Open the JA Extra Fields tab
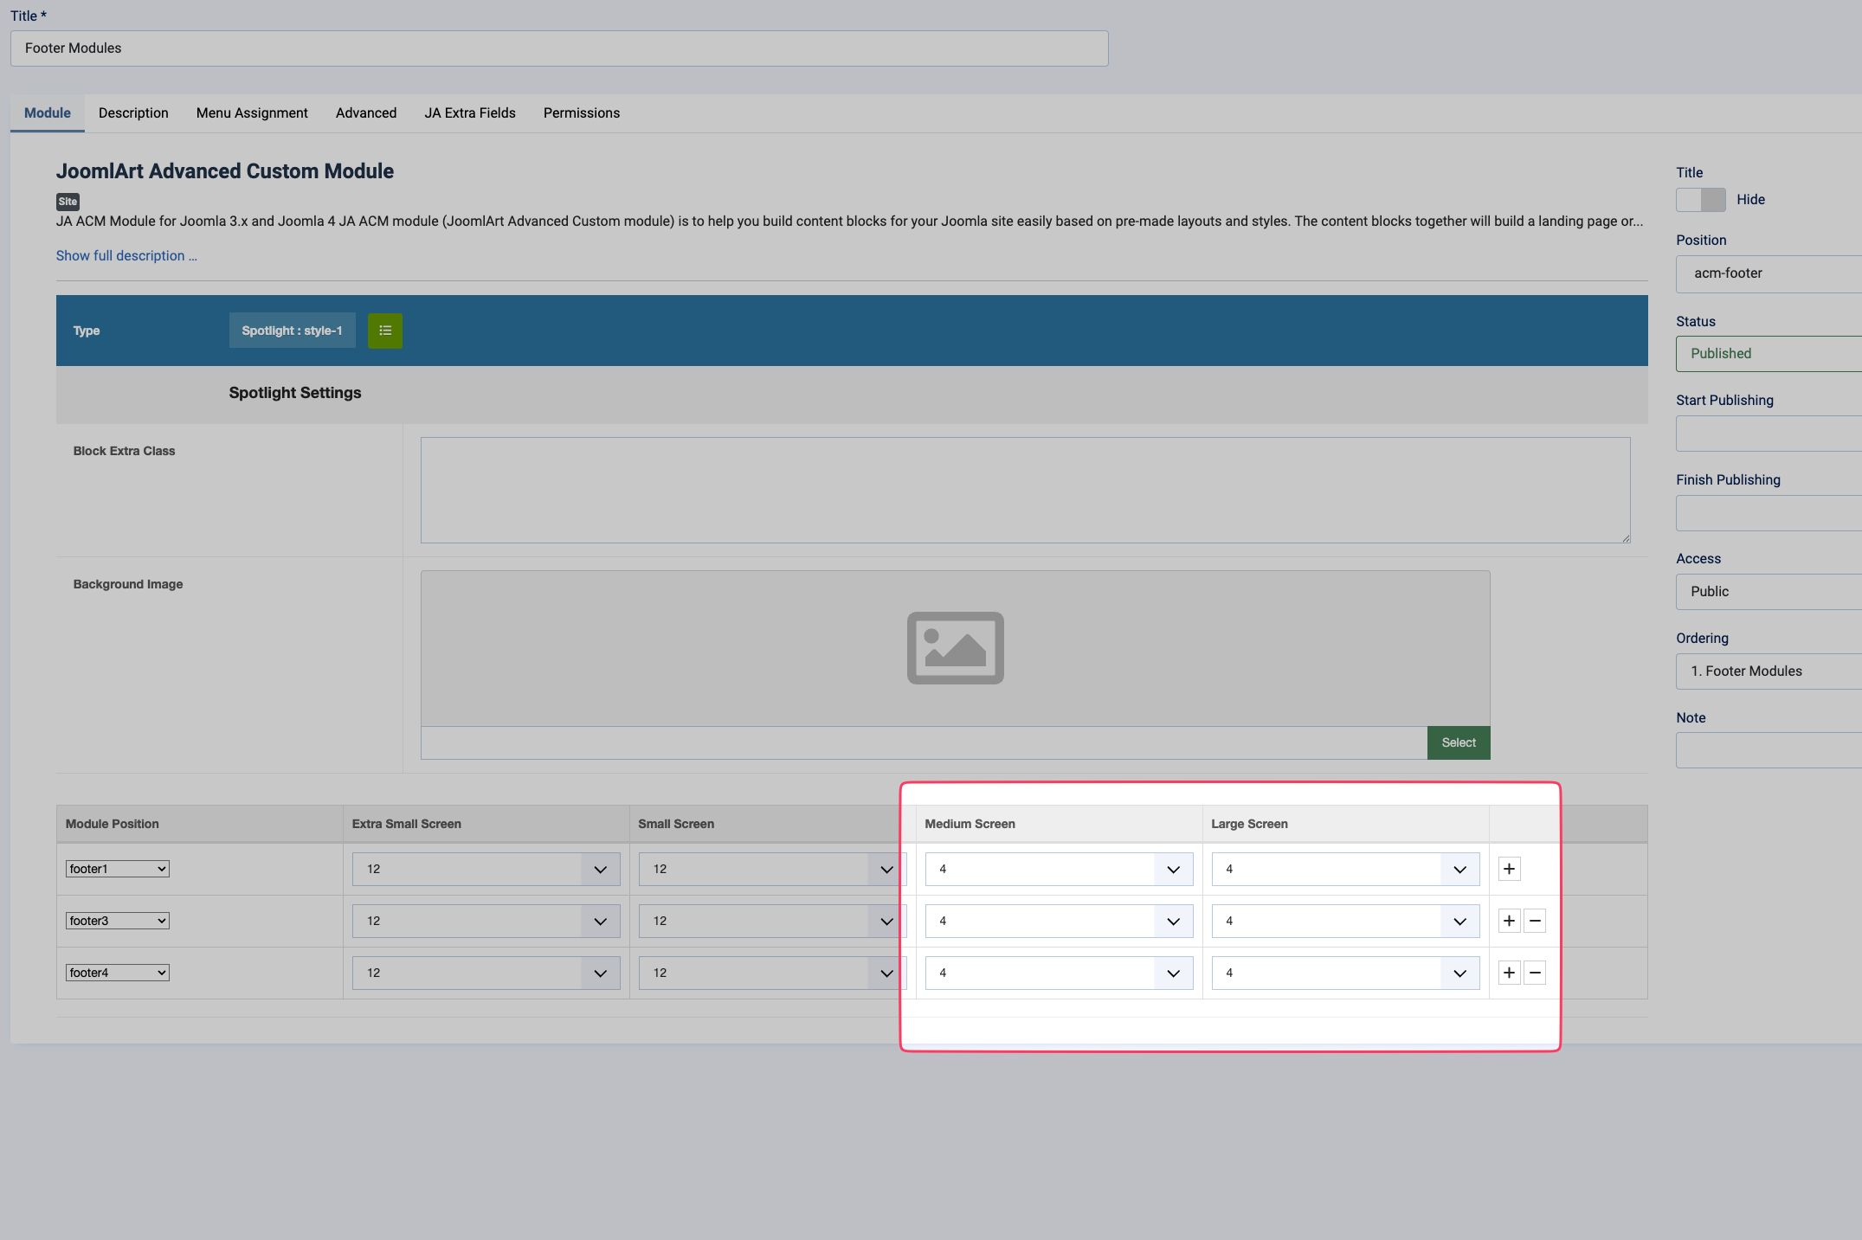The image size is (1862, 1240). [469, 113]
